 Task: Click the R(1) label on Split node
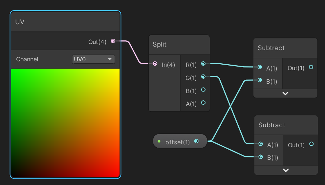click(191, 65)
